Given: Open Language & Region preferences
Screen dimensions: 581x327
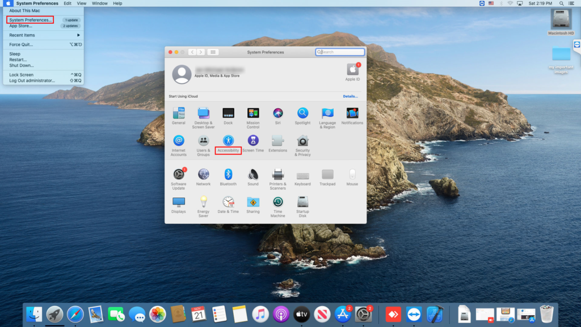Looking at the screenshot, I should coord(327,114).
